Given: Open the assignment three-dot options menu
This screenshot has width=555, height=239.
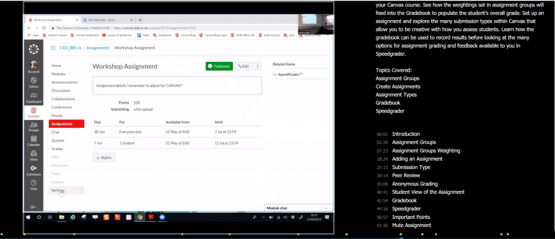Looking at the screenshot, I should click(257, 66).
